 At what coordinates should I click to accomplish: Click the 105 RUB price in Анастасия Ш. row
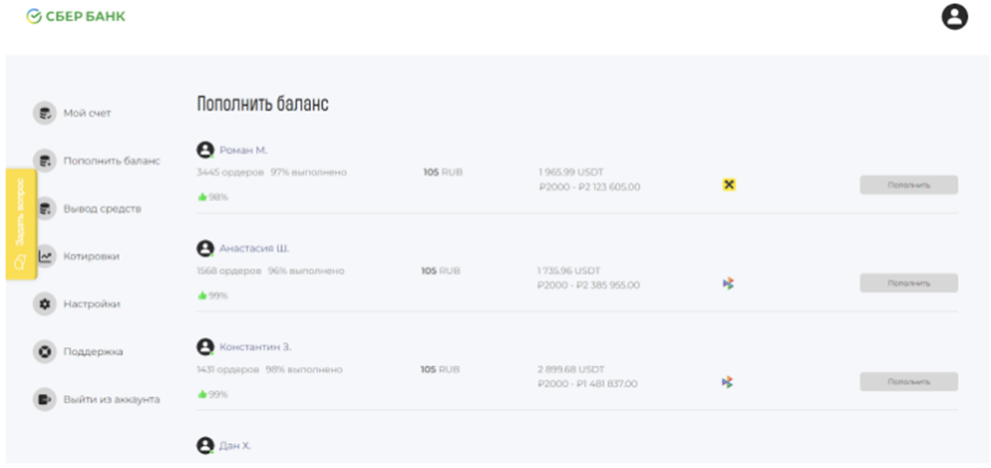(441, 271)
